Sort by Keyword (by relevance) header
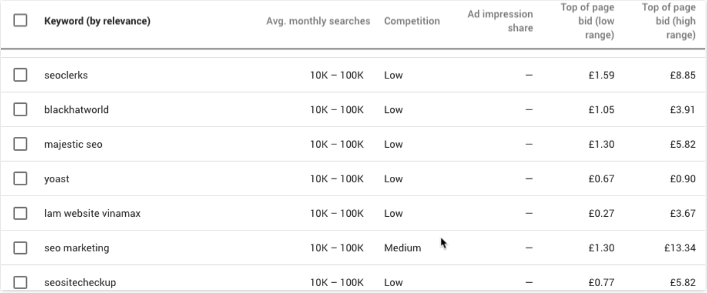 click(x=97, y=22)
